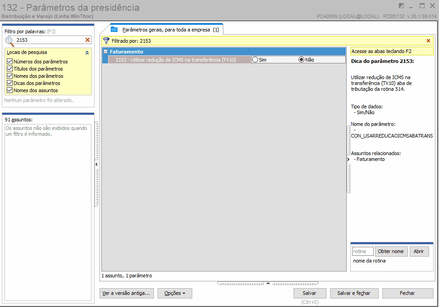Click Obter nome button
Screen dimensions: 439x307
(391, 251)
